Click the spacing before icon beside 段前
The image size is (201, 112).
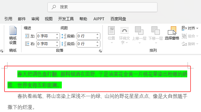pyautogui.click(x=64, y=36)
